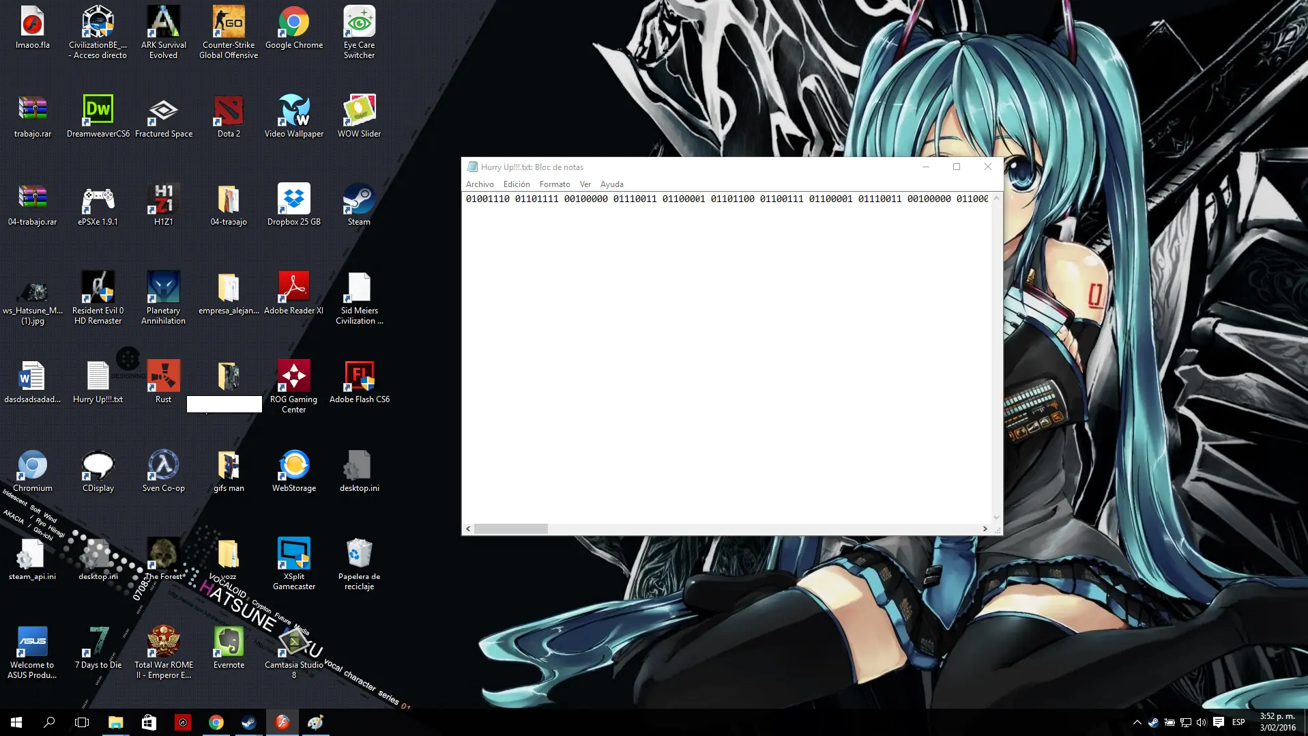Image resolution: width=1308 pixels, height=736 pixels.
Task: Open the Ayuda menu in Notepad
Action: (612, 184)
